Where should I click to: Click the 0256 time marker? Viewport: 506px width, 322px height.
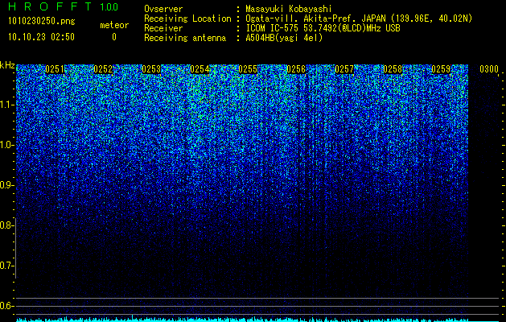coord(296,69)
